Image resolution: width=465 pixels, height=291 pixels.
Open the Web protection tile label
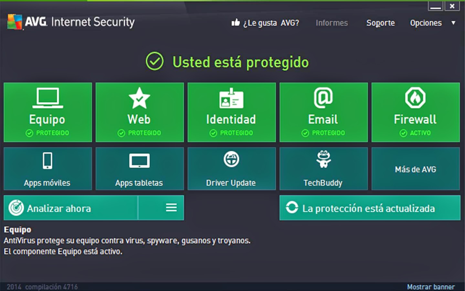pyautogui.click(x=139, y=119)
